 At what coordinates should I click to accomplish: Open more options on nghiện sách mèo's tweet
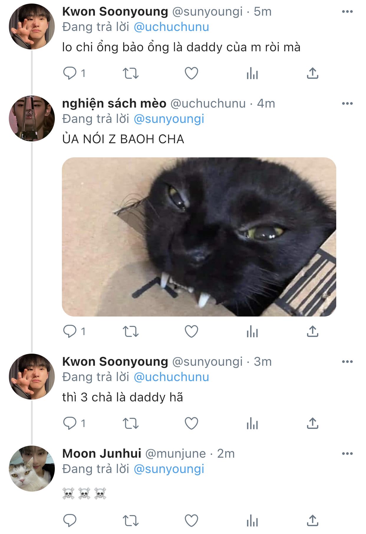pyautogui.click(x=347, y=103)
